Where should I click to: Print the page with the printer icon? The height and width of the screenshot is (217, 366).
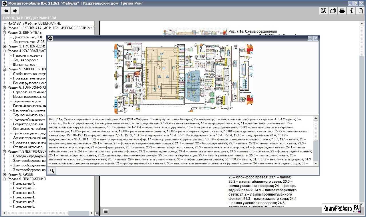click(x=342, y=11)
